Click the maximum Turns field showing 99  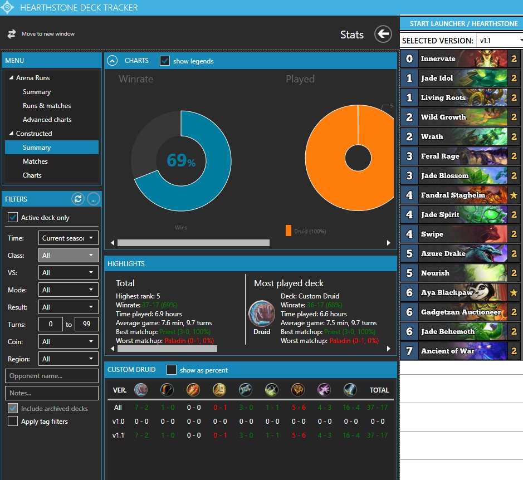(86, 324)
